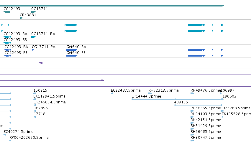Select EC40274.5prime EST label
Screen dimensions: 251x142
(x=18, y=132)
